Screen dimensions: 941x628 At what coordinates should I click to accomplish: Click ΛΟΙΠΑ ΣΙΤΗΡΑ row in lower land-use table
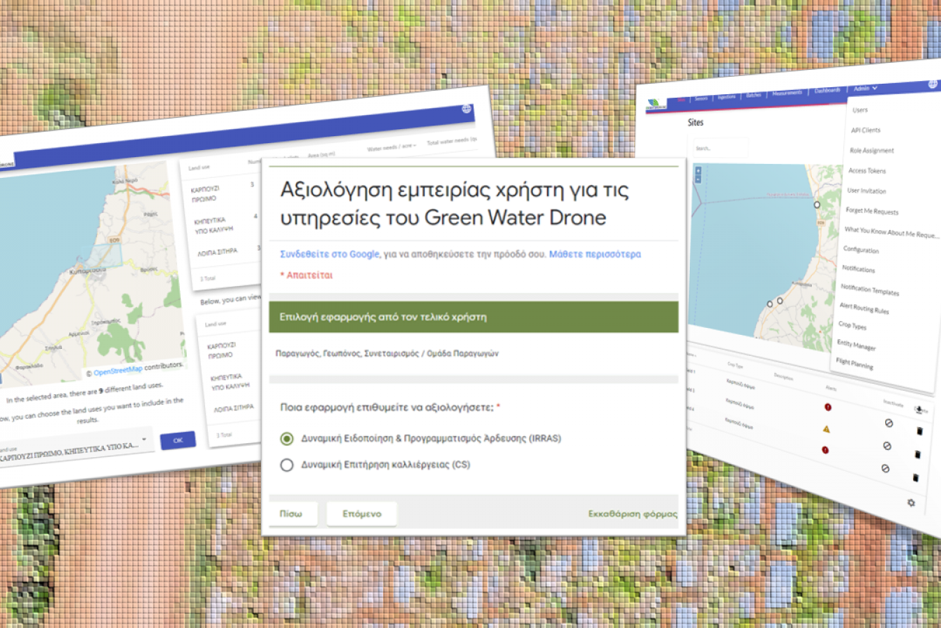point(234,409)
